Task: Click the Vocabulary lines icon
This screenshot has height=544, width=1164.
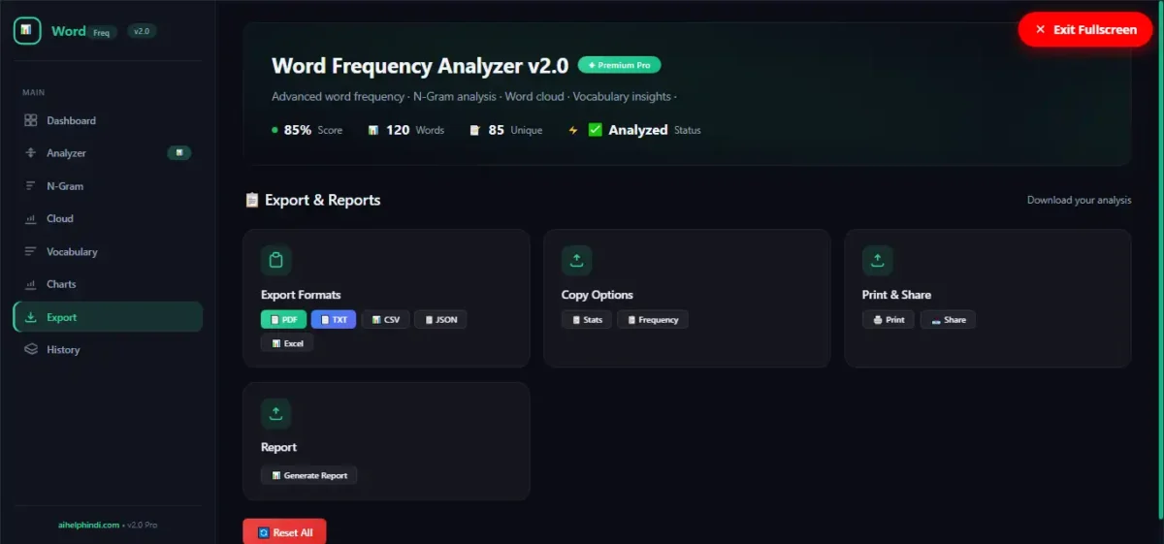Action: (x=30, y=252)
